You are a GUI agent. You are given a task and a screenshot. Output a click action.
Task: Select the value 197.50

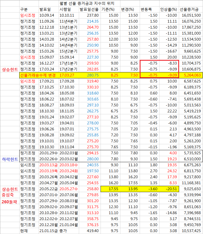click(93, 171)
